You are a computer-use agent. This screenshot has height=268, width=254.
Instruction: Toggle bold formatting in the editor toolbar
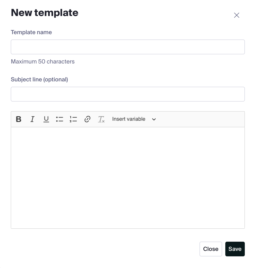19,119
